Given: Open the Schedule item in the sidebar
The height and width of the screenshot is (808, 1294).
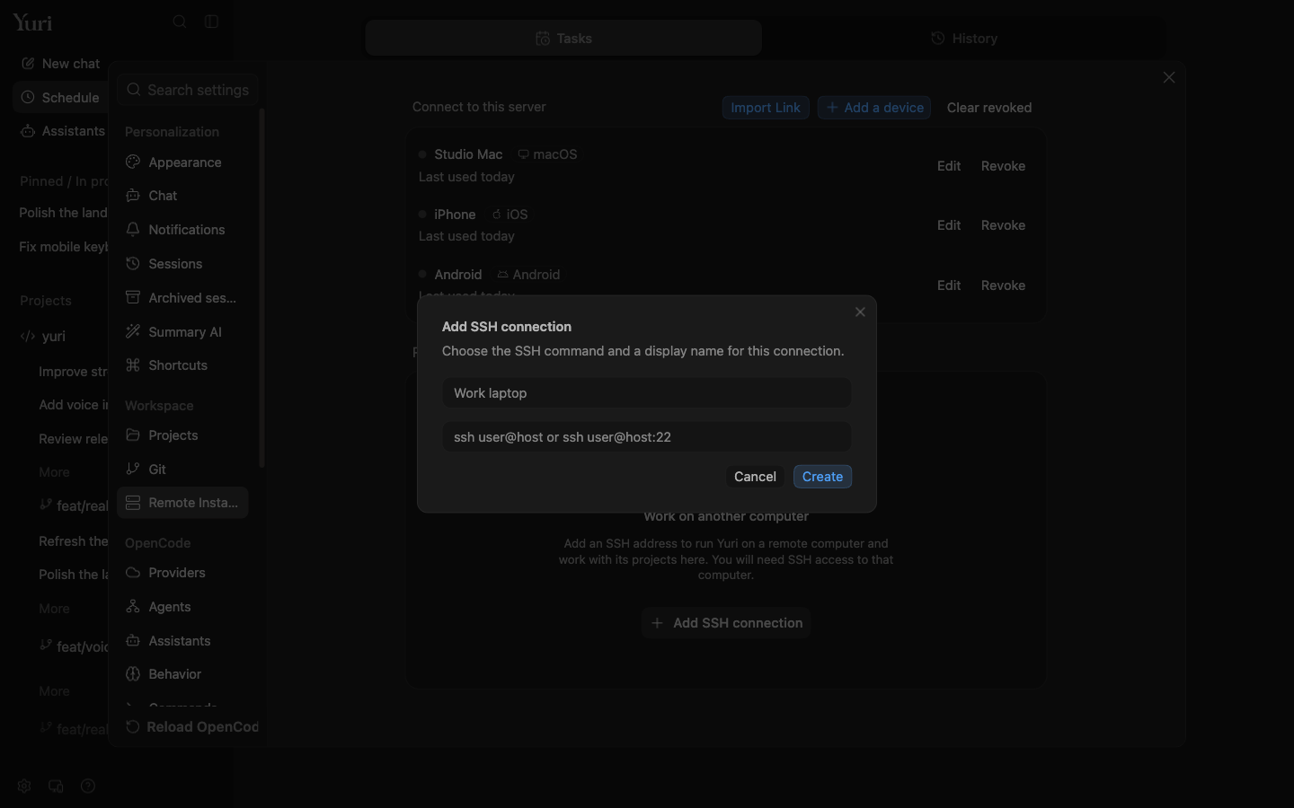Looking at the screenshot, I should (60, 97).
